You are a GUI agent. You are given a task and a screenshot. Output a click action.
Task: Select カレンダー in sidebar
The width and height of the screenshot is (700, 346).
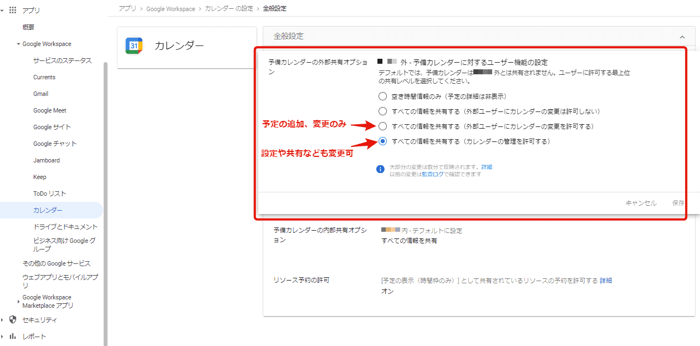(52, 210)
